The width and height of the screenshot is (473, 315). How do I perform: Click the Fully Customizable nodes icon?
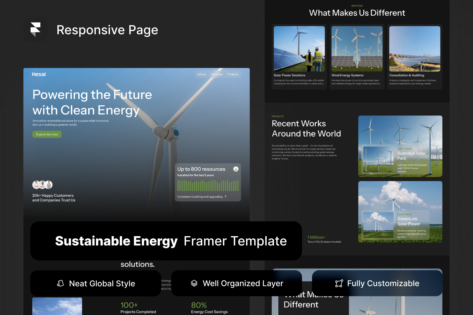click(x=339, y=283)
